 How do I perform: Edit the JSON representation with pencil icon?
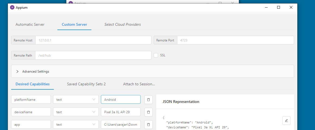pos(286,121)
